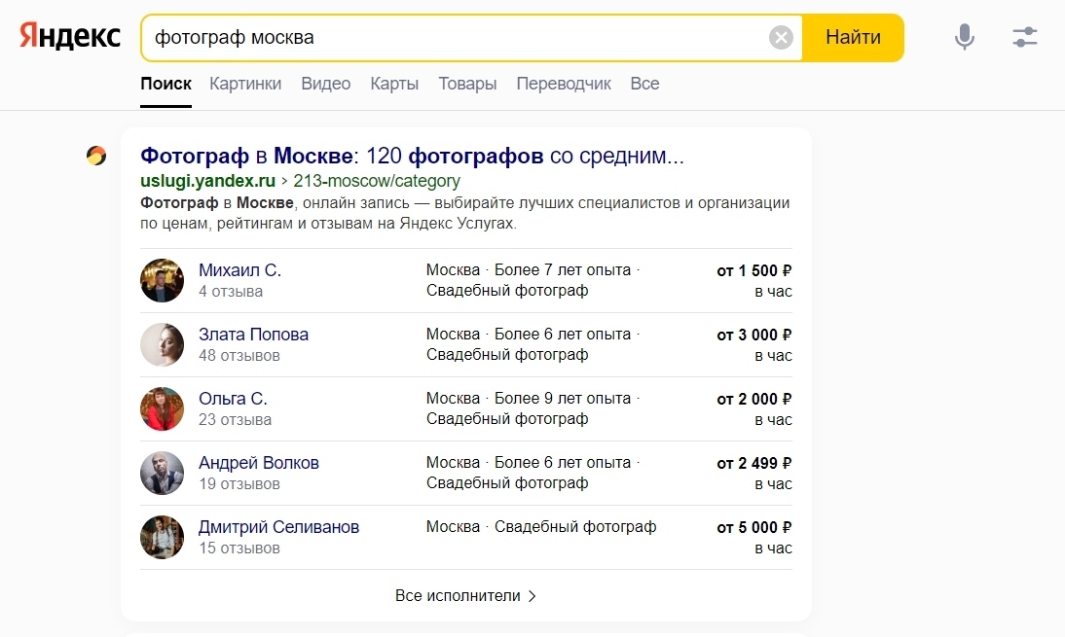Viewport: 1065px width, 637px height.
Task: Open the Все services menu
Action: click(x=644, y=84)
